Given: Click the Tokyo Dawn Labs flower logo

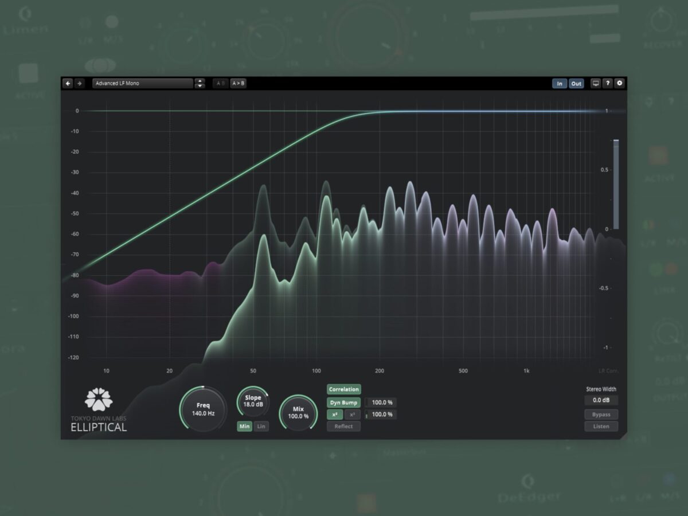Looking at the screenshot, I should click(x=98, y=400).
